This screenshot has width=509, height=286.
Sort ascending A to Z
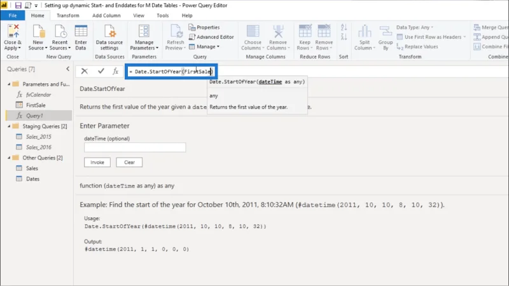click(344, 27)
